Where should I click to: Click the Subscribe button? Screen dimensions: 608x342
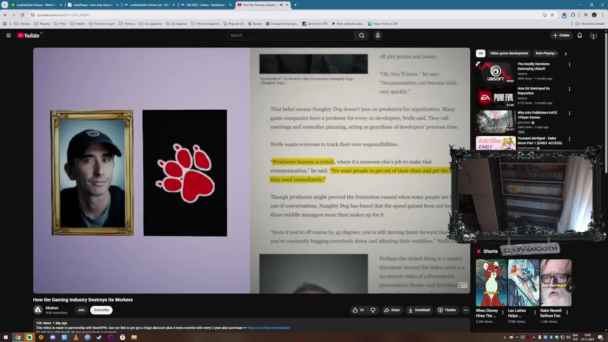pyautogui.click(x=101, y=310)
